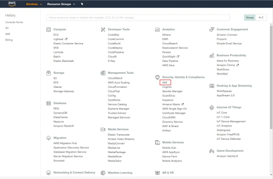Viewport: 273px width, 179px height.
Task: Select Billing in the History sidebar
Action: pos(9,39)
